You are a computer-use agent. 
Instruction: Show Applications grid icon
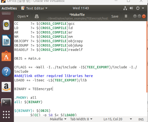[x=6, y=115]
